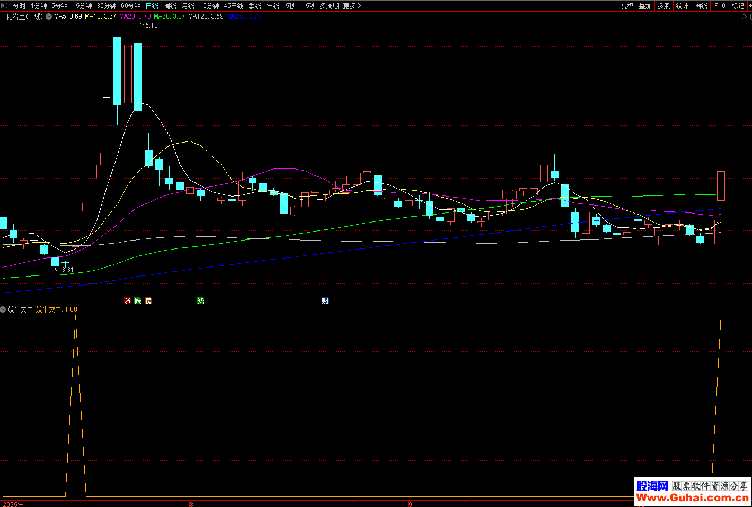Expand the 更多 periods menu
752x507 pixels.
point(352,6)
